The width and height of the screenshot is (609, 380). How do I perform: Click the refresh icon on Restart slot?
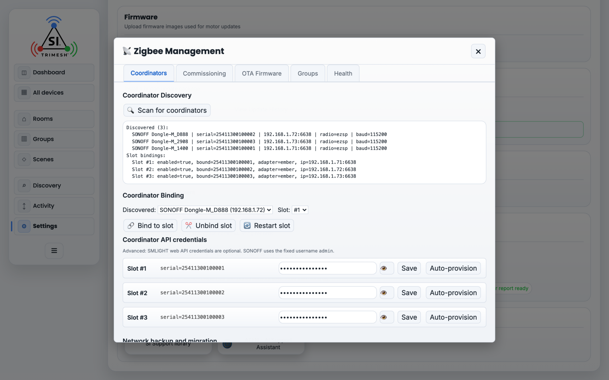click(247, 225)
